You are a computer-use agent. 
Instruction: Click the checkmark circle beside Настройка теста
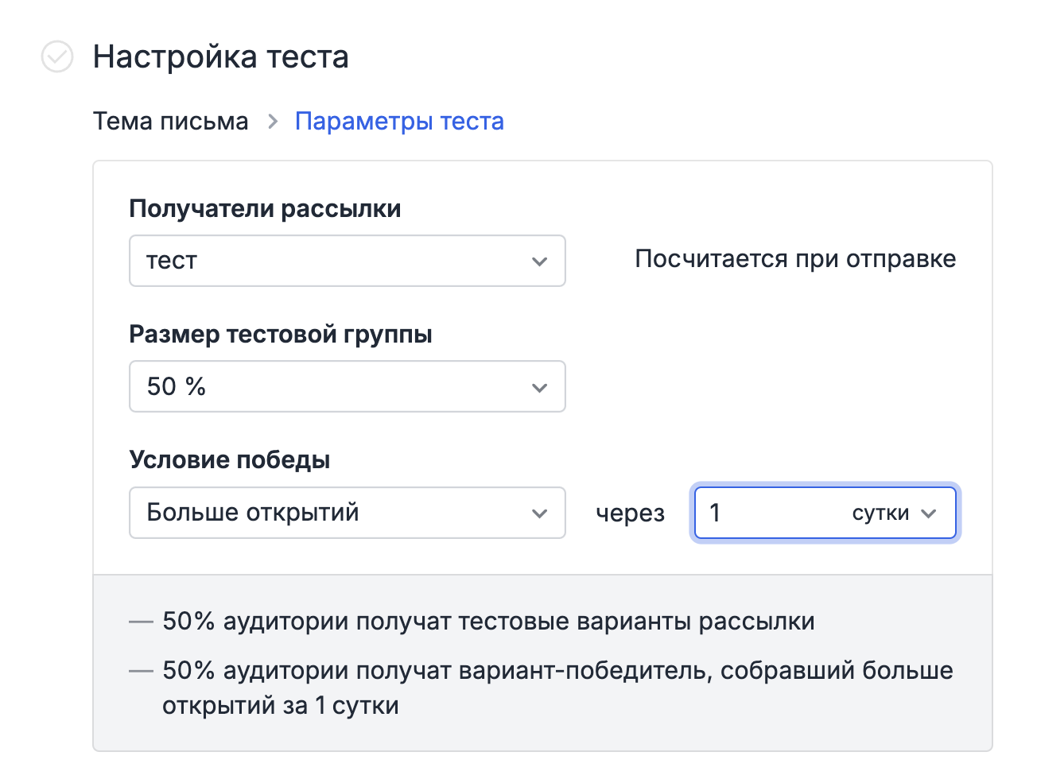pyautogui.click(x=57, y=57)
